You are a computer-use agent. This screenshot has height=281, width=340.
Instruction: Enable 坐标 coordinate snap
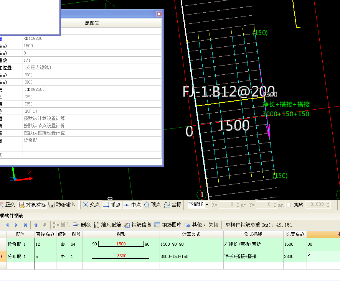click(173, 205)
